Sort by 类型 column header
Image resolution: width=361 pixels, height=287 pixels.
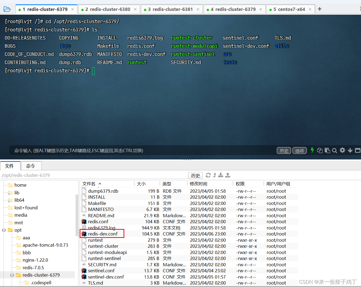point(174,184)
